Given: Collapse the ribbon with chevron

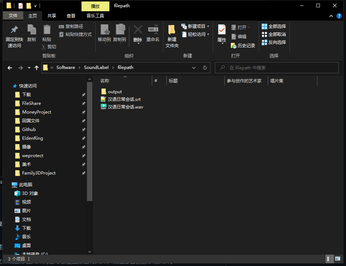Looking at the screenshot, I should tap(331, 16).
